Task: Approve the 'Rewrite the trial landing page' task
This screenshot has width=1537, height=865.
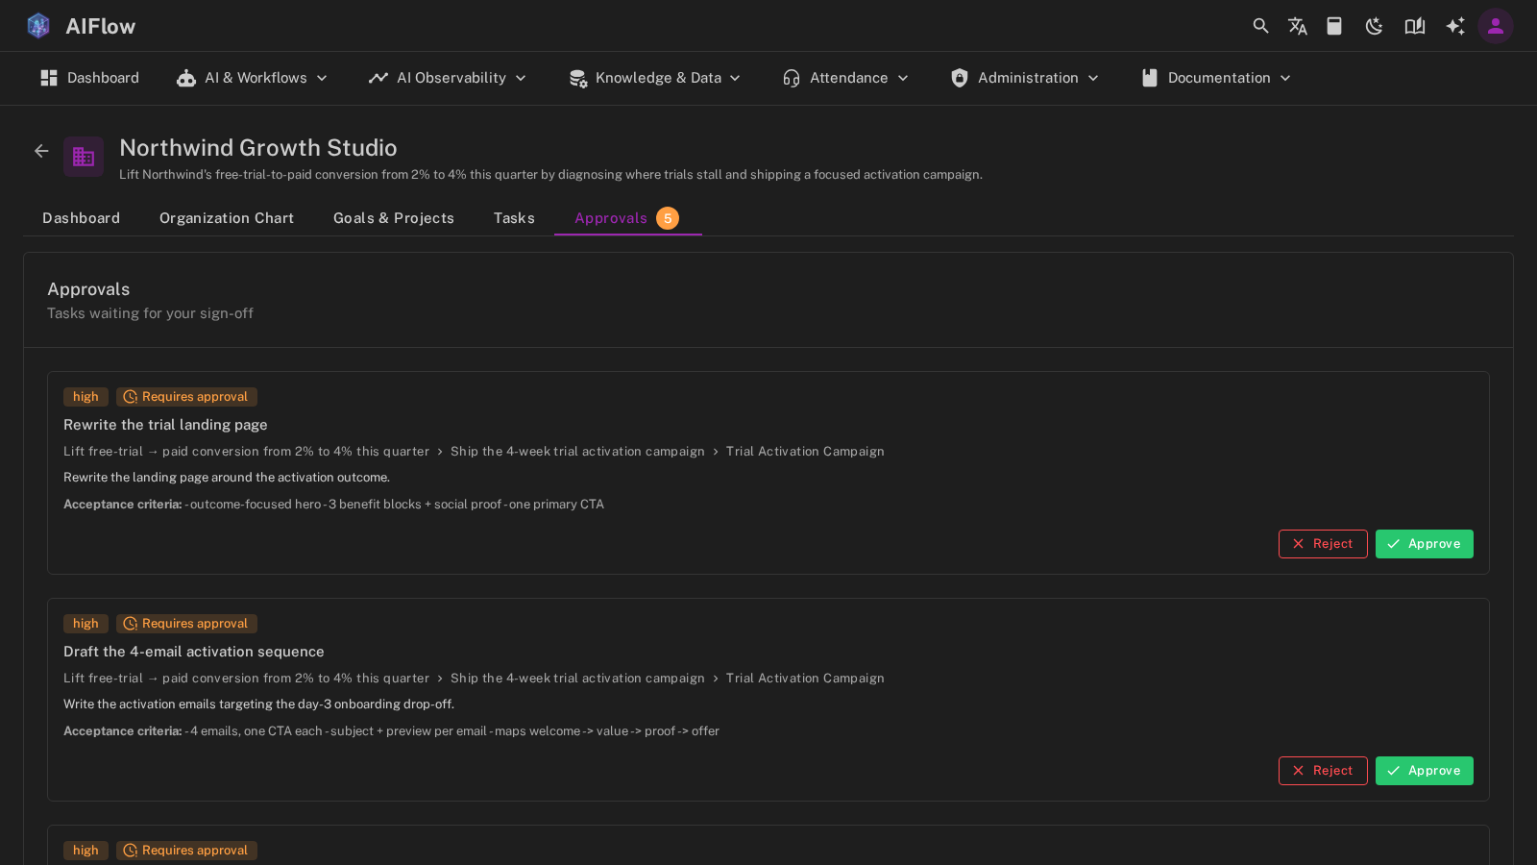Action: click(1425, 544)
